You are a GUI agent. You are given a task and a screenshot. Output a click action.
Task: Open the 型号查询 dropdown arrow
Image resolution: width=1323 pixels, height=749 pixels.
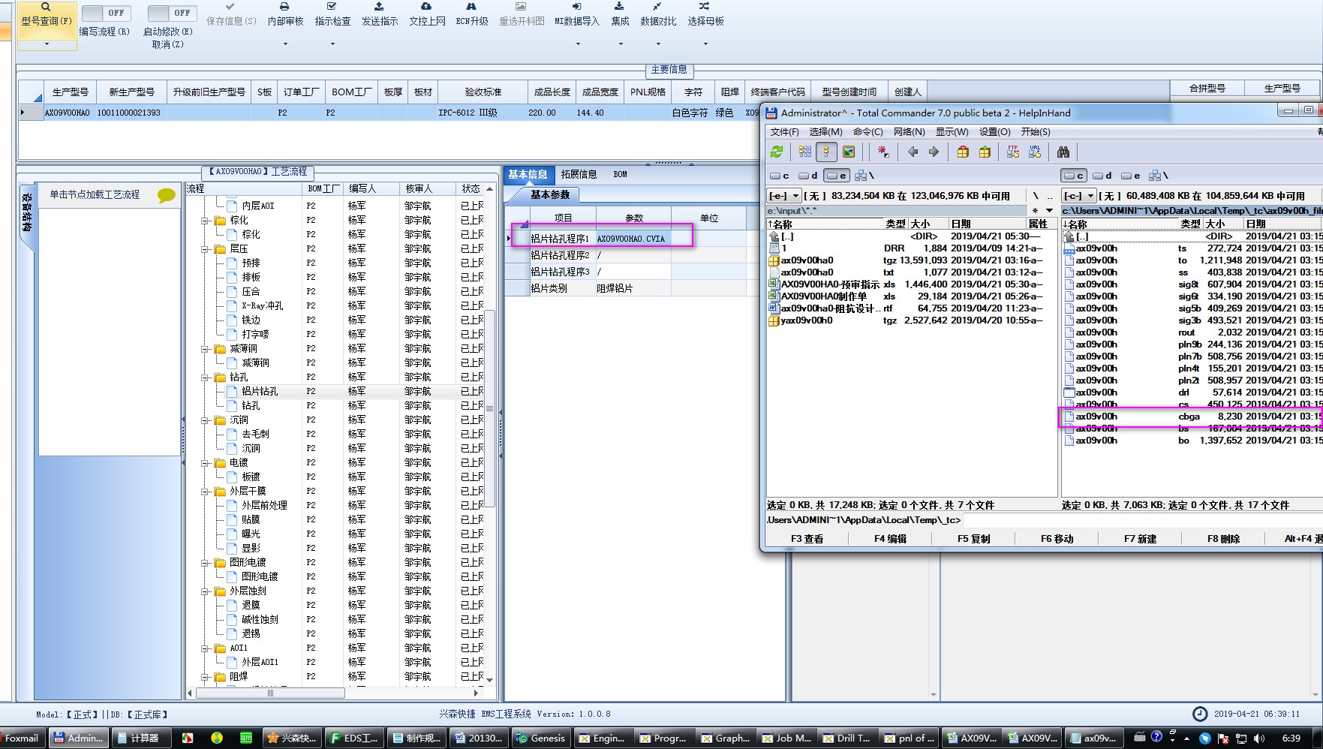(x=47, y=44)
